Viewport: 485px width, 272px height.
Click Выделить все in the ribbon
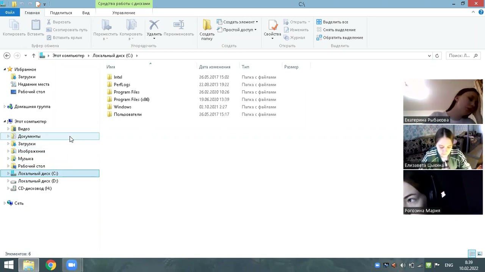pyautogui.click(x=332, y=22)
